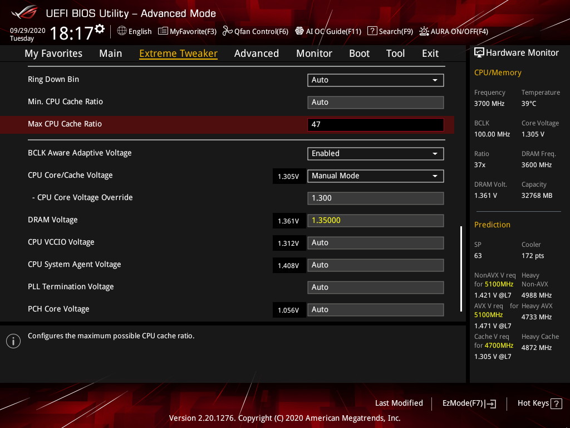The height and width of the screenshot is (428, 570).
Task: Open CPU Core/Cache Voltage mode dropdown
Action: 376,176
